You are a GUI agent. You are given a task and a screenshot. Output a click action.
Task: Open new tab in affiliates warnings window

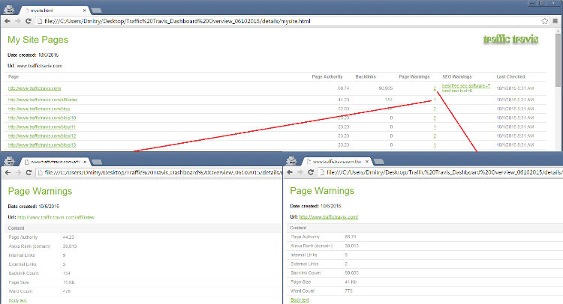[x=96, y=162]
